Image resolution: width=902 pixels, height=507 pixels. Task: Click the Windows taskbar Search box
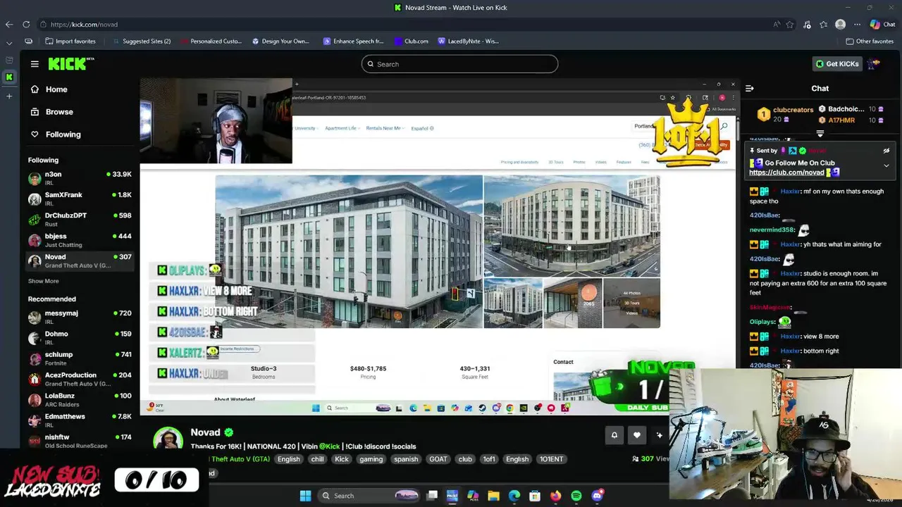click(x=370, y=496)
